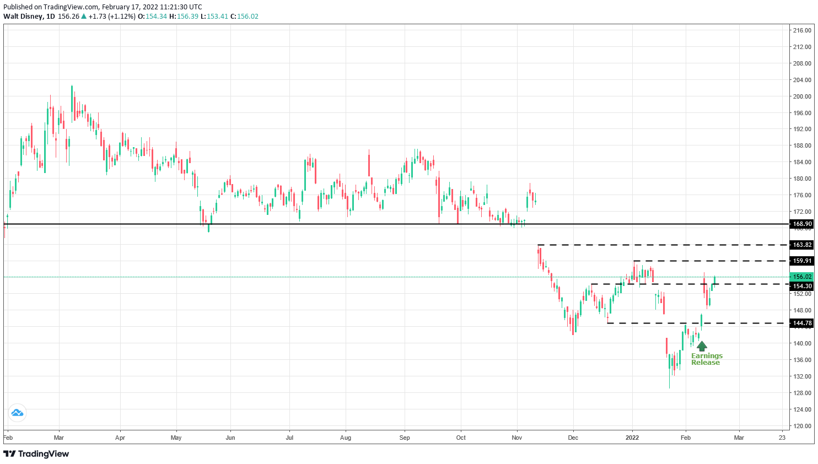The width and height of the screenshot is (818, 464).
Task: Click the 184.00 price axis label
Action: (802, 162)
